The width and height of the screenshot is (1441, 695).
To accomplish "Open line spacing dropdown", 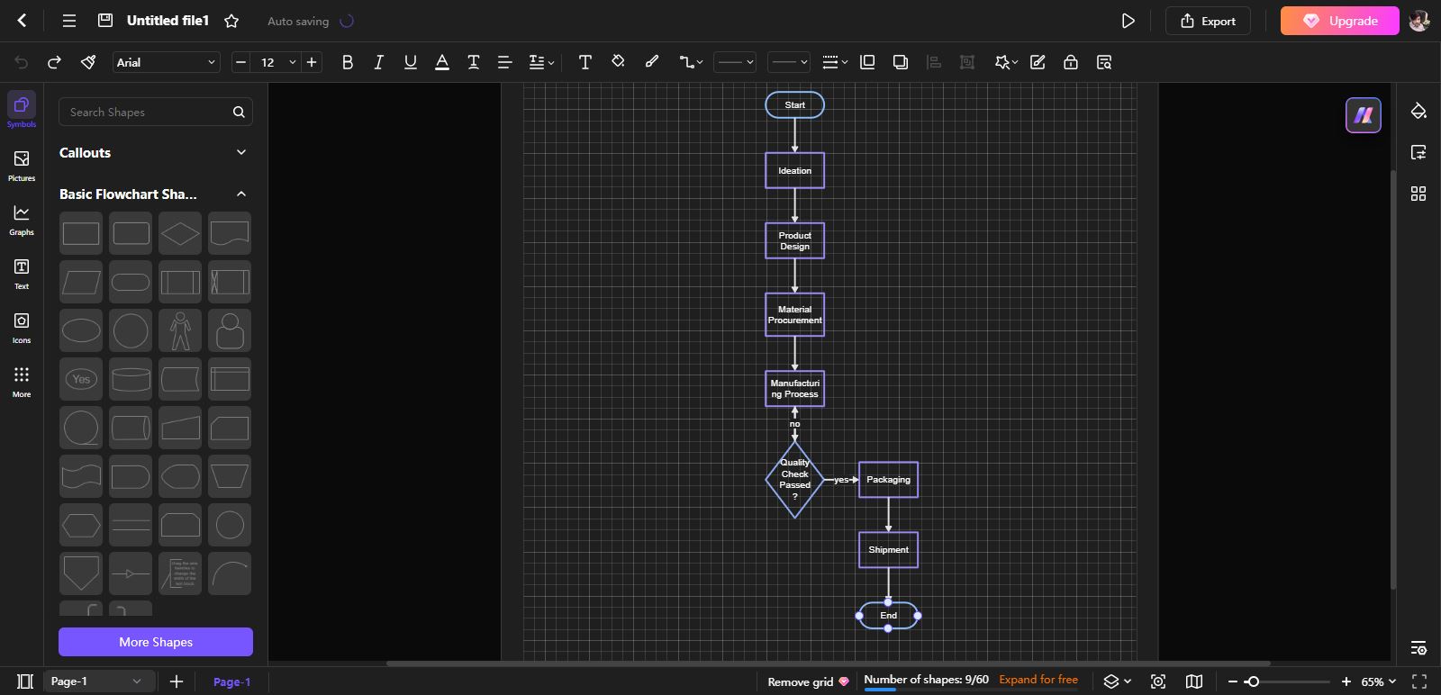I will [541, 62].
